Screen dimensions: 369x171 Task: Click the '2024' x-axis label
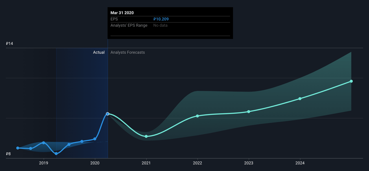click(x=300, y=163)
